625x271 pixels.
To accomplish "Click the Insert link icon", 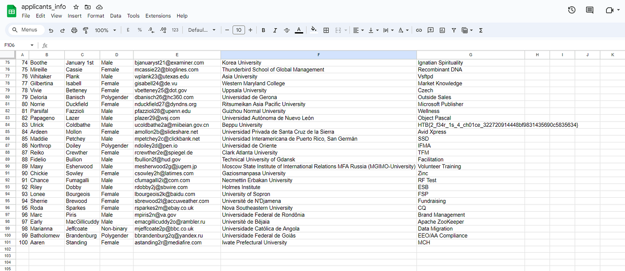I will pos(419,30).
